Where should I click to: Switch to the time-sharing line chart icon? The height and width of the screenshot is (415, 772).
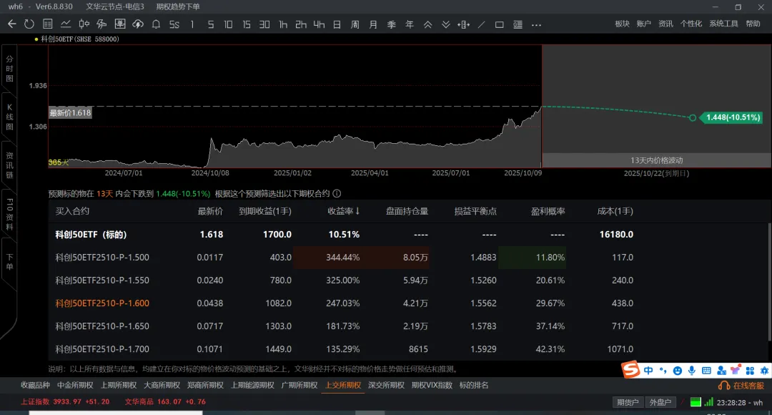(x=66, y=24)
